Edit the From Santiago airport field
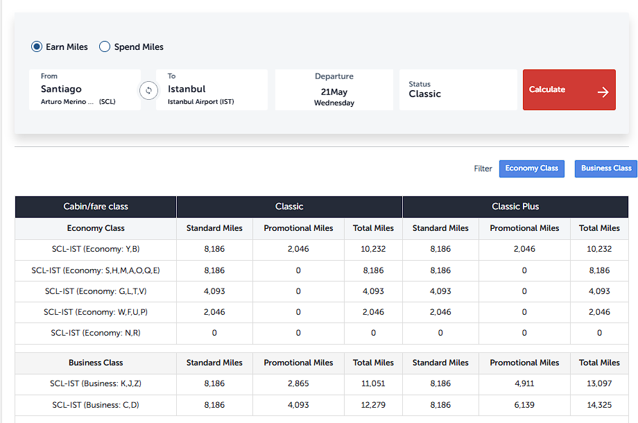 click(x=85, y=89)
